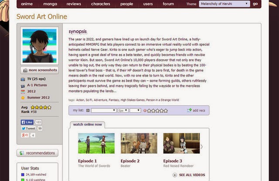The height and width of the screenshot is (181, 279).
Task: Expand the dropdown next to Eps
Action: tap(135, 111)
